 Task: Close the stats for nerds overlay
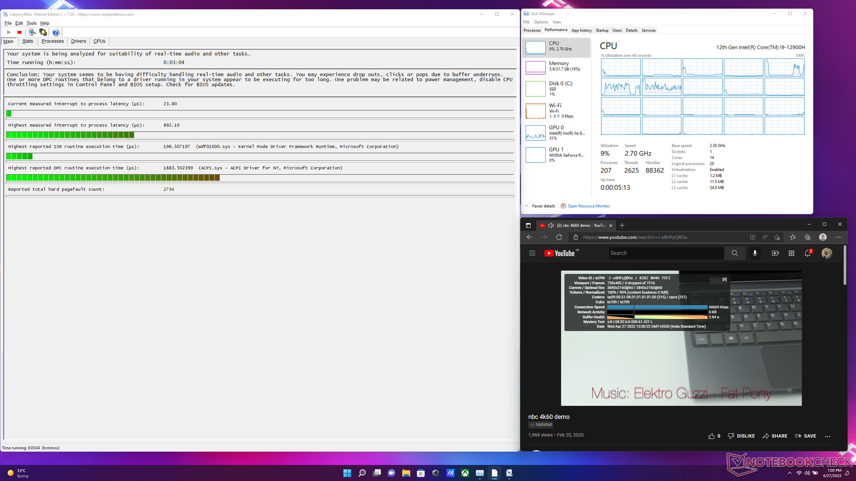(724, 279)
